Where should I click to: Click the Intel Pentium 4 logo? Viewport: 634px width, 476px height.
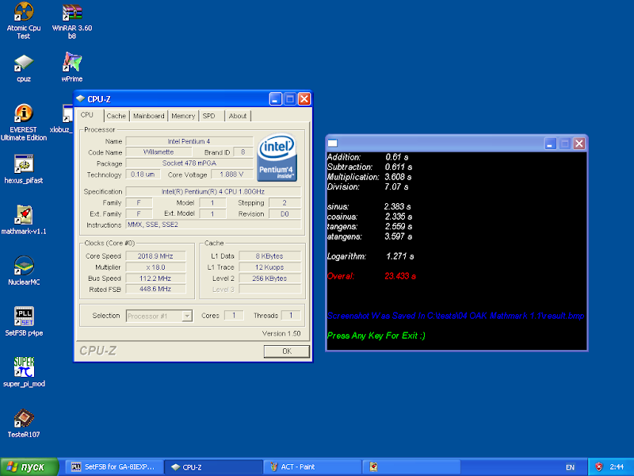pyautogui.click(x=277, y=157)
